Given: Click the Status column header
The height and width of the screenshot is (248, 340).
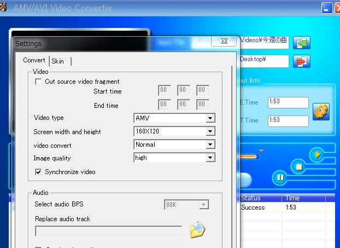Looking at the screenshot, I should pos(261,198).
